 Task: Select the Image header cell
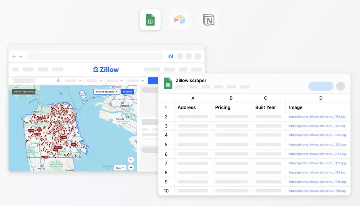(318, 107)
